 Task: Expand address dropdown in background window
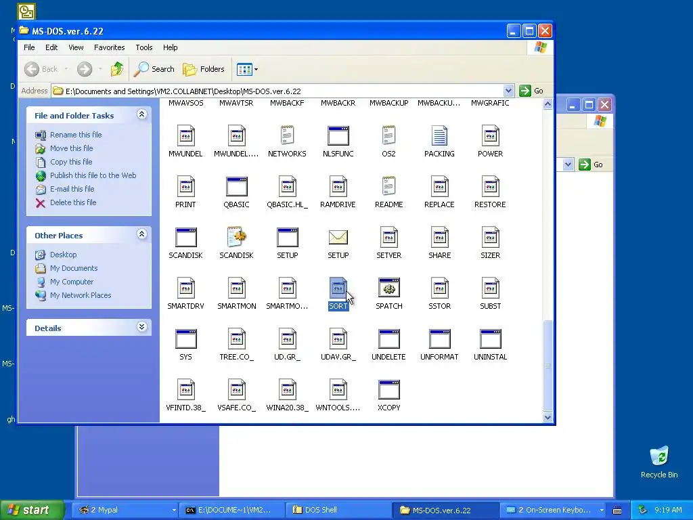[x=568, y=165]
